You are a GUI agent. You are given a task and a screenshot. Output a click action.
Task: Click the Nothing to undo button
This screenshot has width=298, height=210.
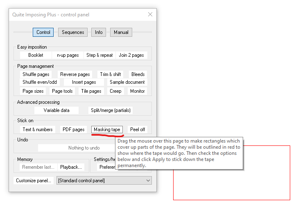coord(77,148)
